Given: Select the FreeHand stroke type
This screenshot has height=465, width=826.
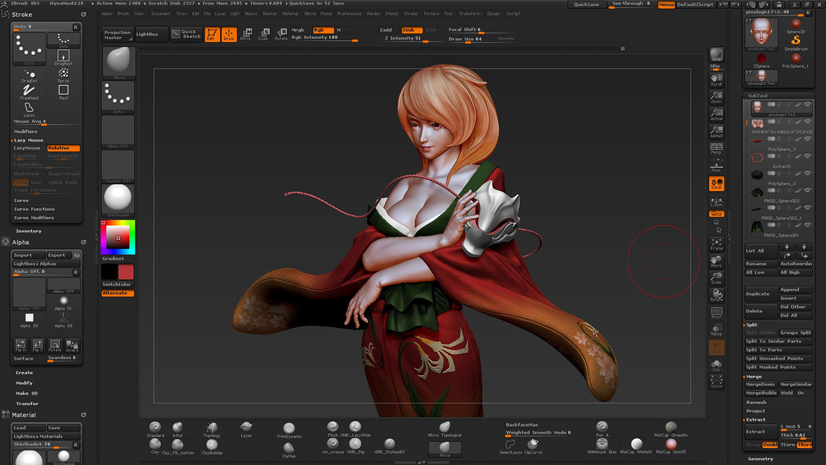Looking at the screenshot, I should tap(29, 92).
